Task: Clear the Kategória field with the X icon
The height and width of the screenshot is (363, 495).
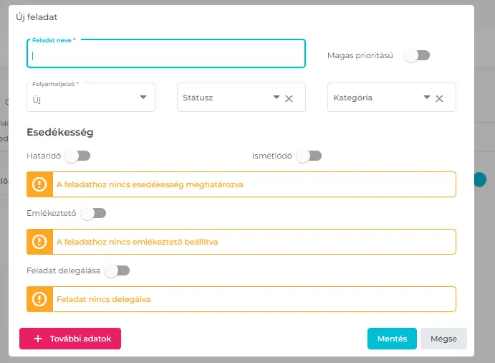Action: click(439, 98)
